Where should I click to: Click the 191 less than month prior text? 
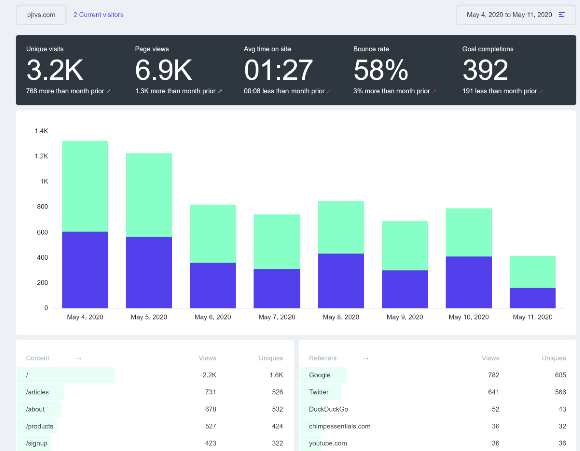click(500, 91)
